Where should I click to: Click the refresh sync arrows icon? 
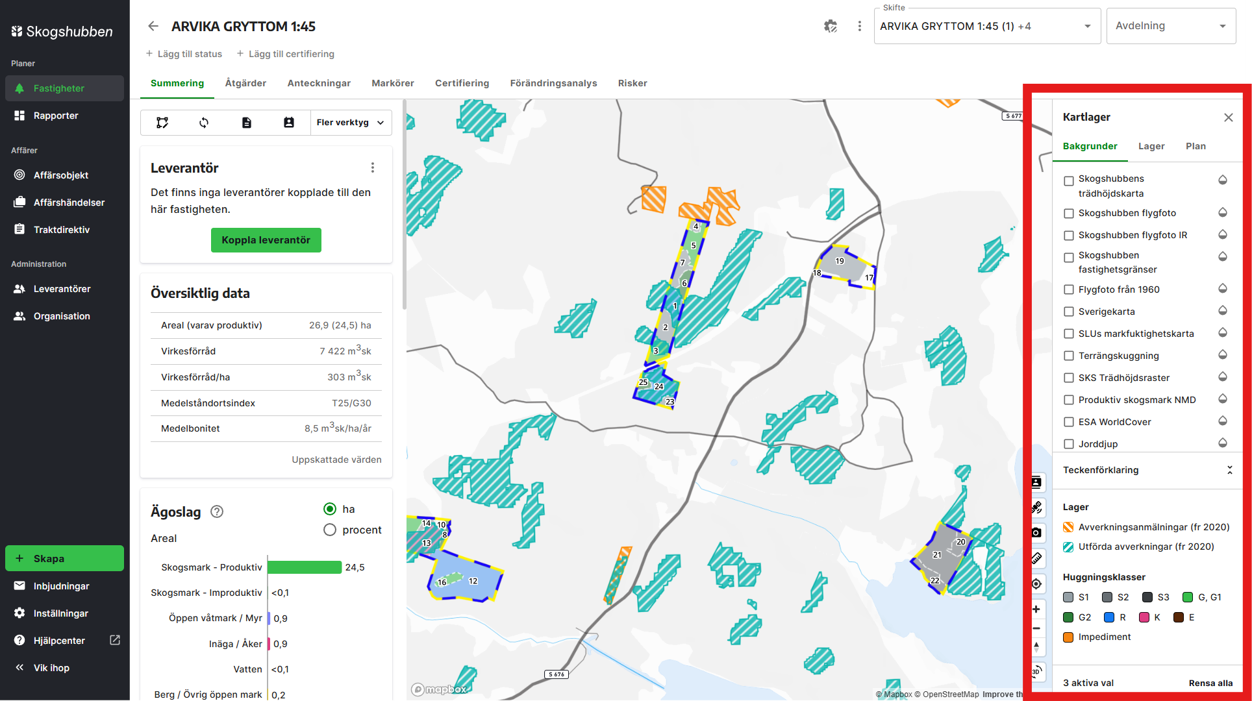click(204, 123)
